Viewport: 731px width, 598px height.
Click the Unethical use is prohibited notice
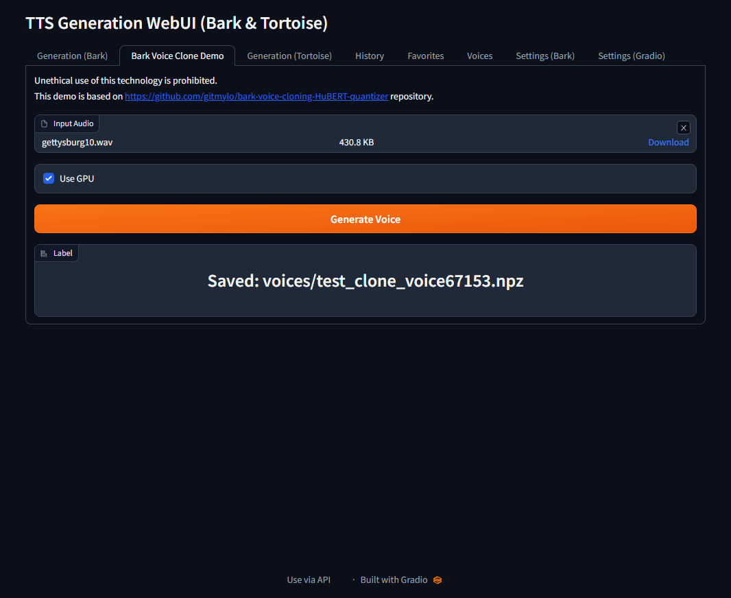point(126,81)
